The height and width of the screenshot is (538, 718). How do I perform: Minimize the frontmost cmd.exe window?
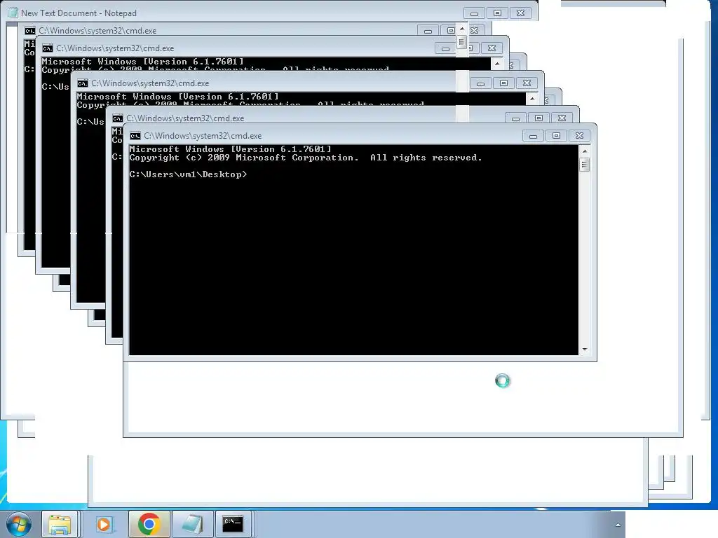tap(533, 136)
